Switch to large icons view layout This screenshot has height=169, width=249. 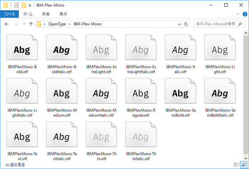[x=244, y=165]
